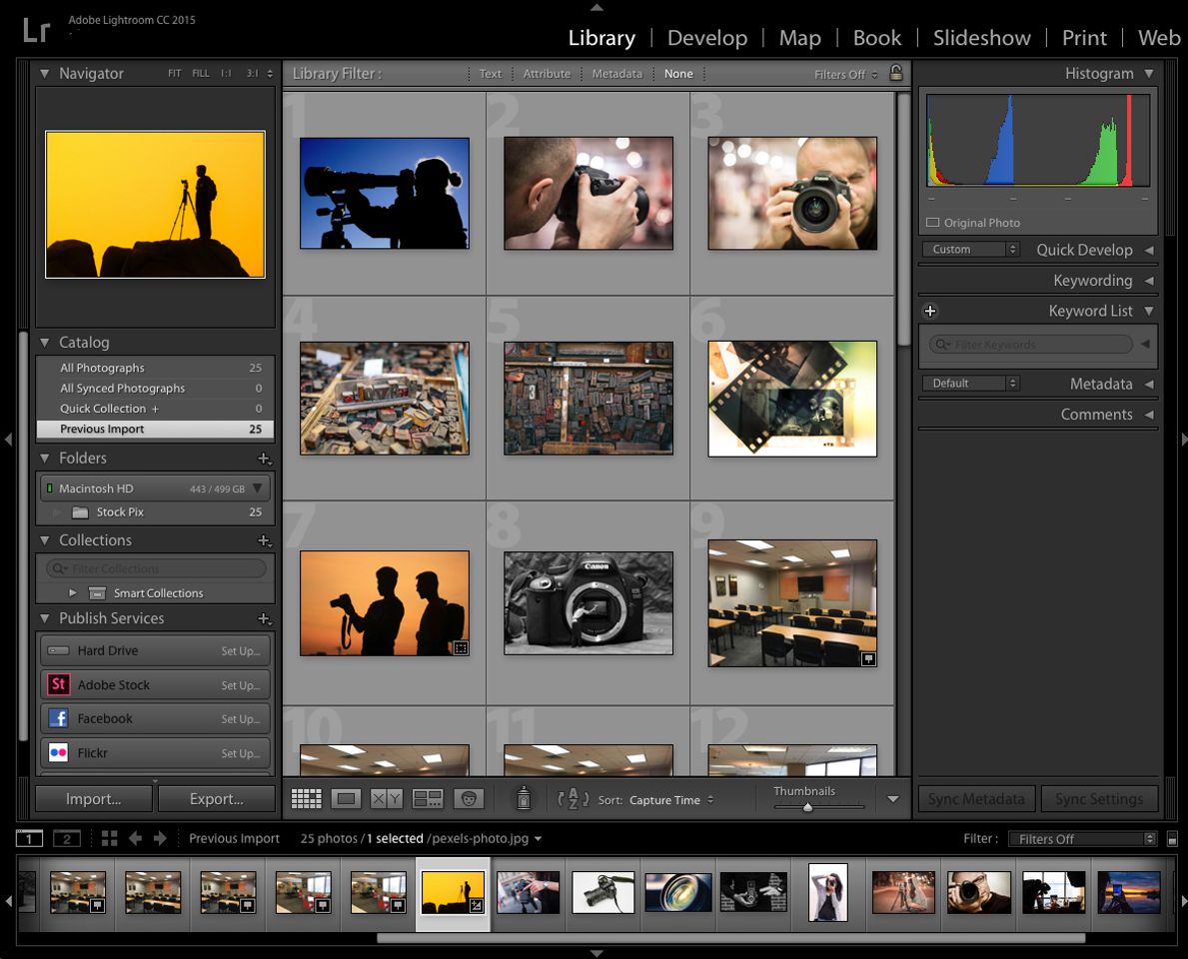The image size is (1188, 959).
Task: Add a new folder with plus icon
Action: coord(264,459)
